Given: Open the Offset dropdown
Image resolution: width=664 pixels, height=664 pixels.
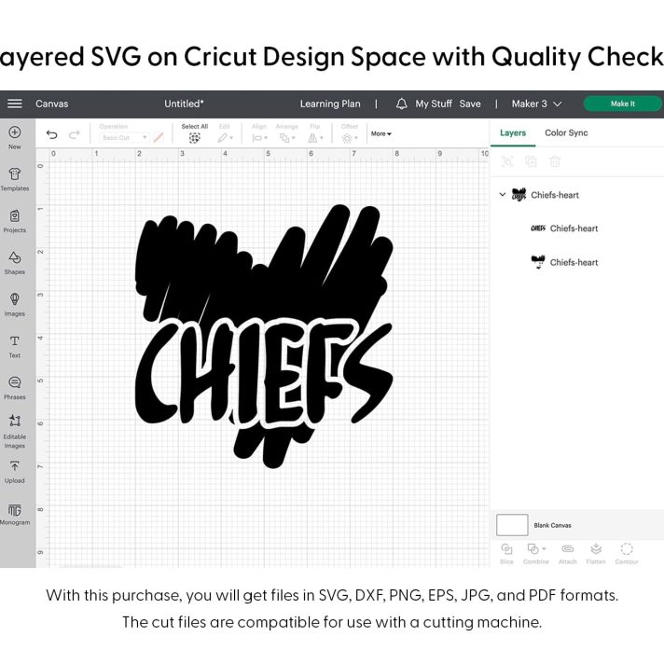Looking at the screenshot, I should pyautogui.click(x=350, y=138).
